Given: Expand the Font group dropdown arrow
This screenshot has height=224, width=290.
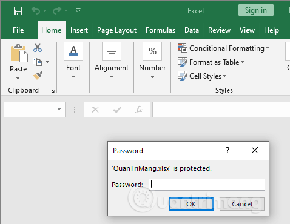Looking at the screenshot, I should click(x=73, y=77).
